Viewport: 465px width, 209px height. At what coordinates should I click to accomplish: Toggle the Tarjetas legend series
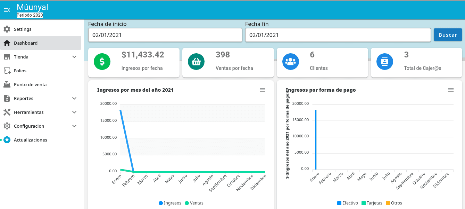click(372, 203)
